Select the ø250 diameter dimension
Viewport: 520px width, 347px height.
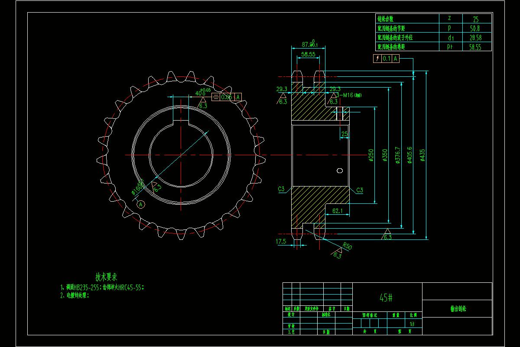(x=371, y=155)
